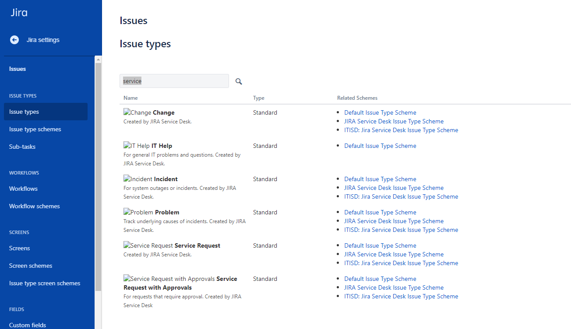The image size is (571, 329).
Task: Click the bold Service Request with Approvals name
Action: (x=180, y=283)
